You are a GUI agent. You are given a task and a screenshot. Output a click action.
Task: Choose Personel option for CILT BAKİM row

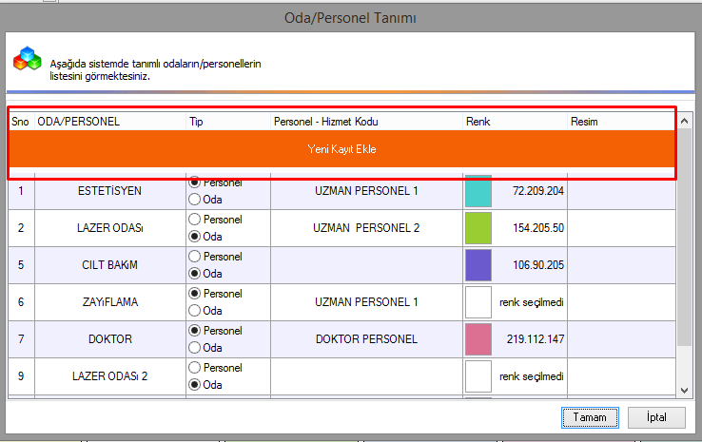[196, 257]
